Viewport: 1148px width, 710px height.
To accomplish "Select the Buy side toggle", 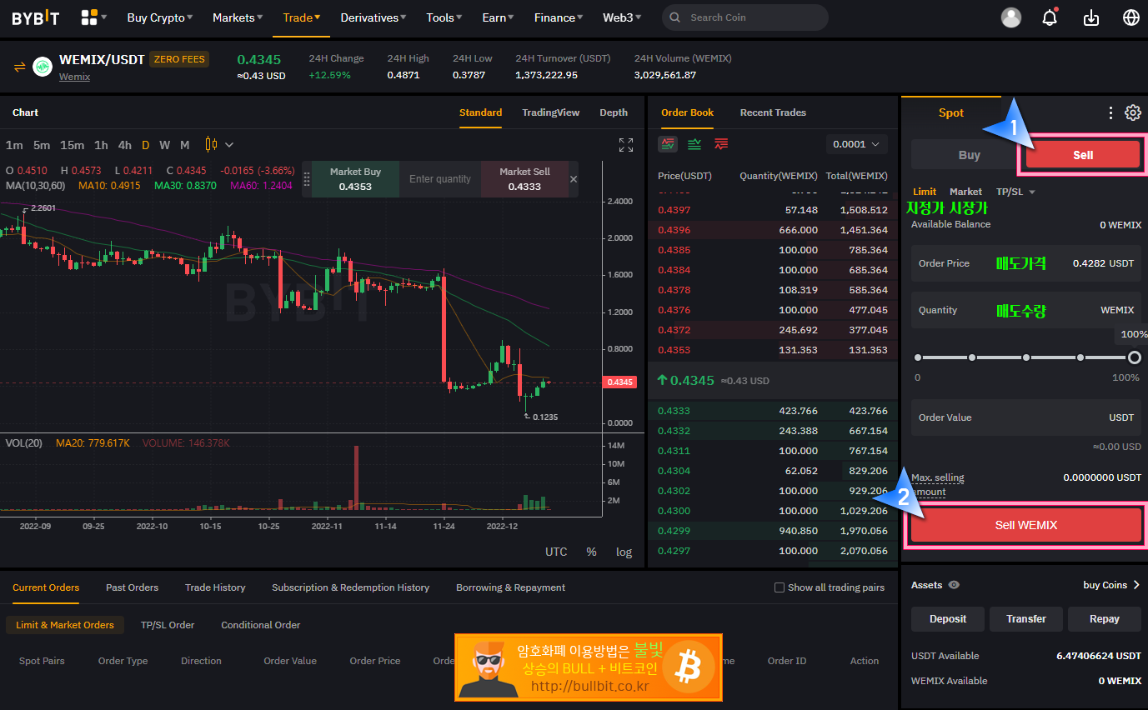I will pos(969,155).
